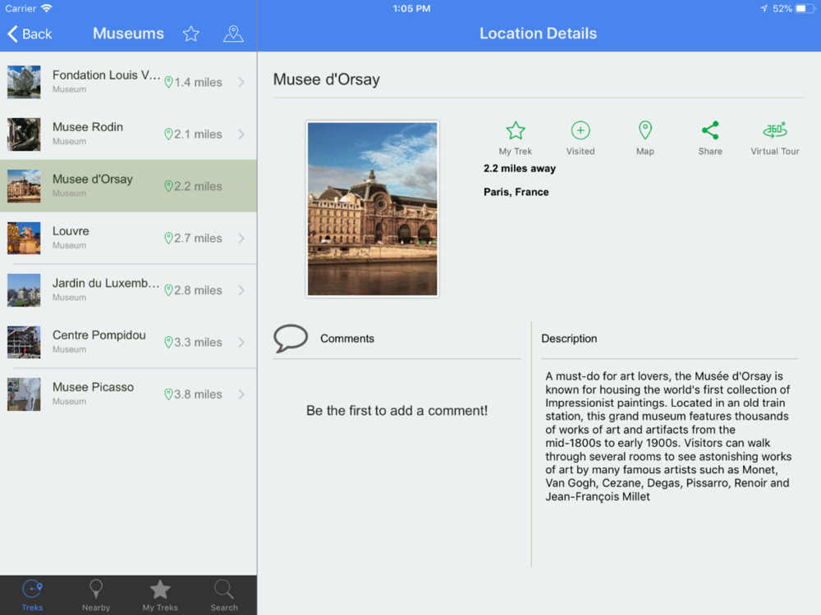
Task: Tap the 1:05 PM clock
Action: click(x=411, y=8)
